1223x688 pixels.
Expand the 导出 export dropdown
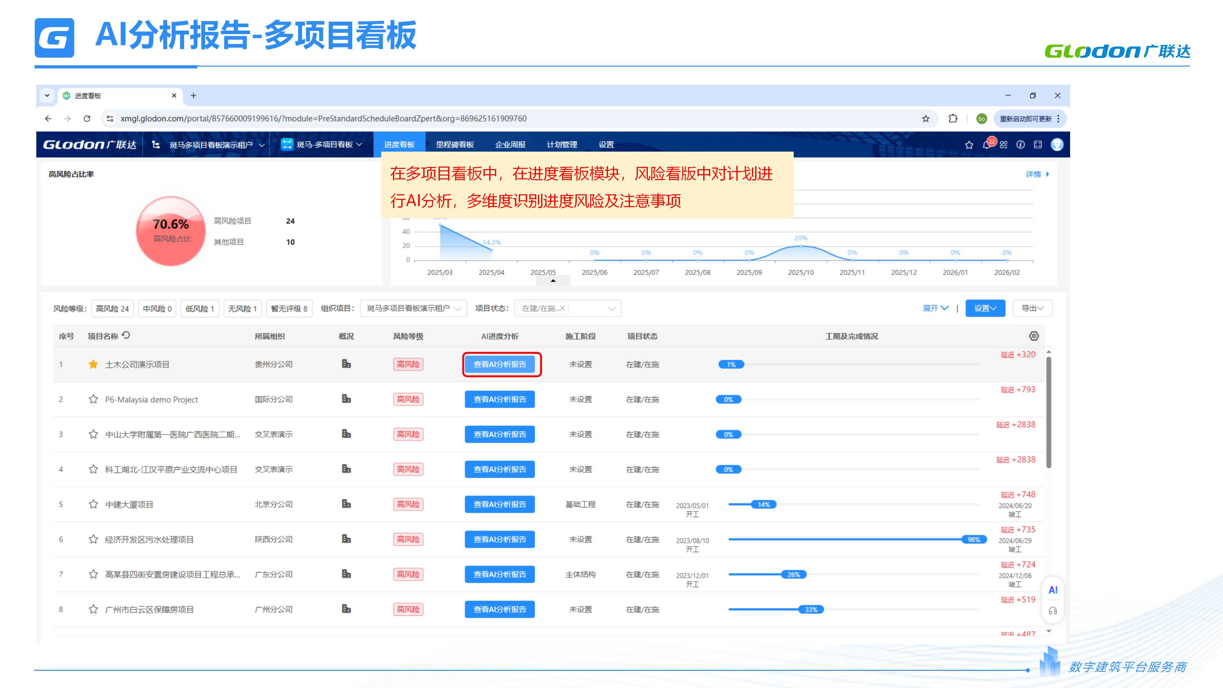(1032, 309)
